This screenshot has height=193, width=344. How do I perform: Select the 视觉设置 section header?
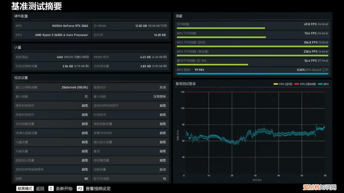pyautogui.click(x=21, y=78)
